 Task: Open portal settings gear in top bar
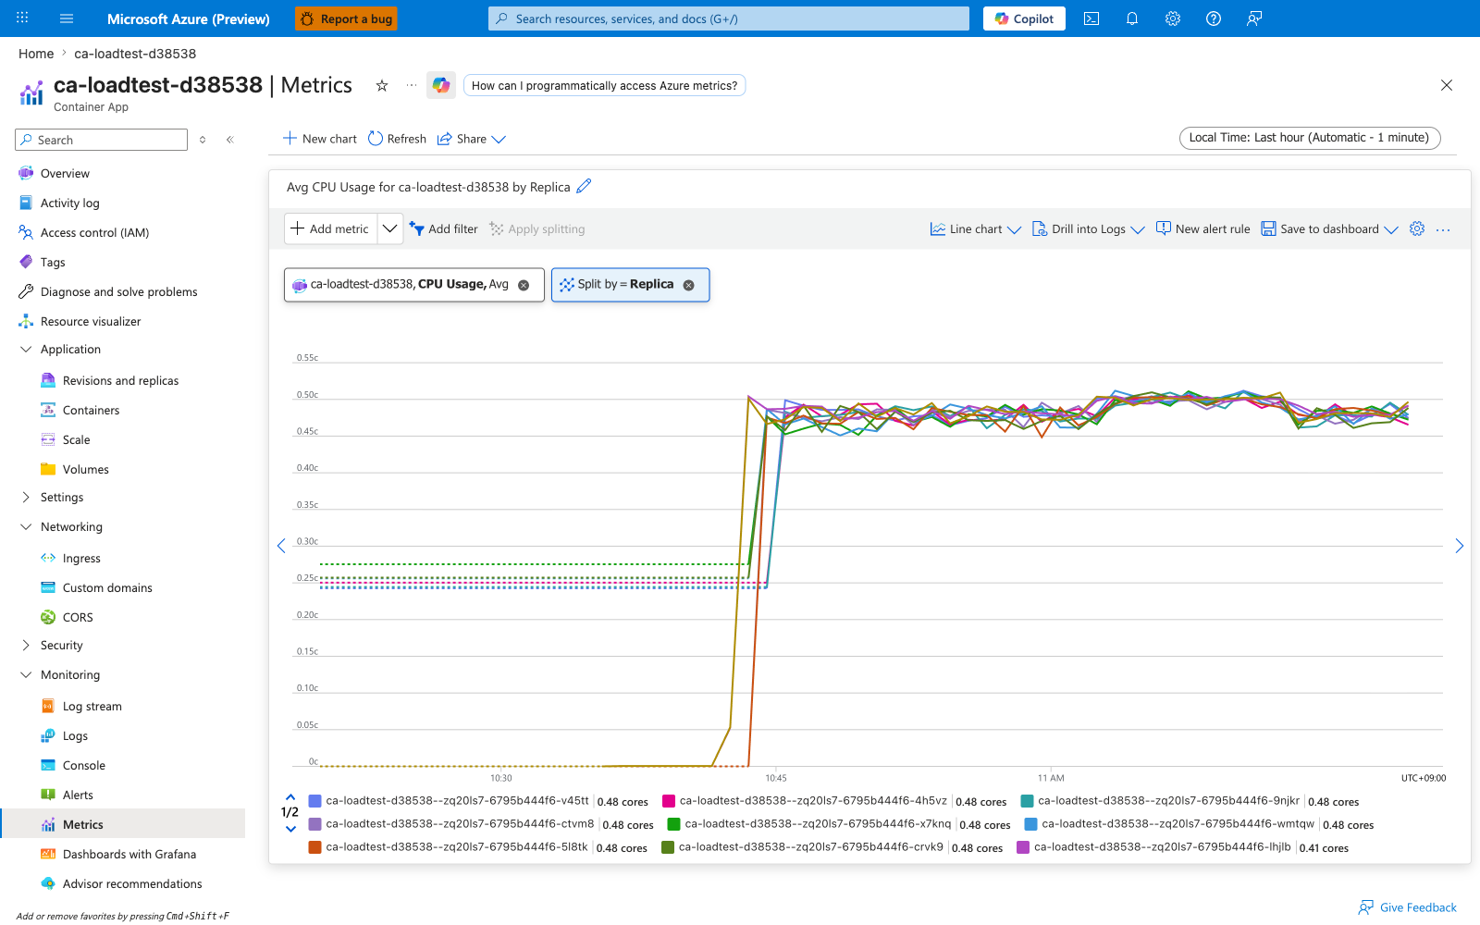point(1173,18)
